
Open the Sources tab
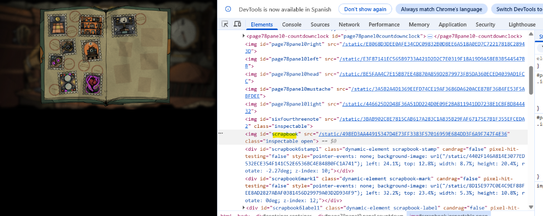click(x=320, y=24)
